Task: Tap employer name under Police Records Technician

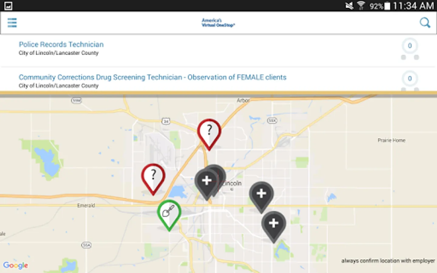Action: pyautogui.click(x=59, y=53)
